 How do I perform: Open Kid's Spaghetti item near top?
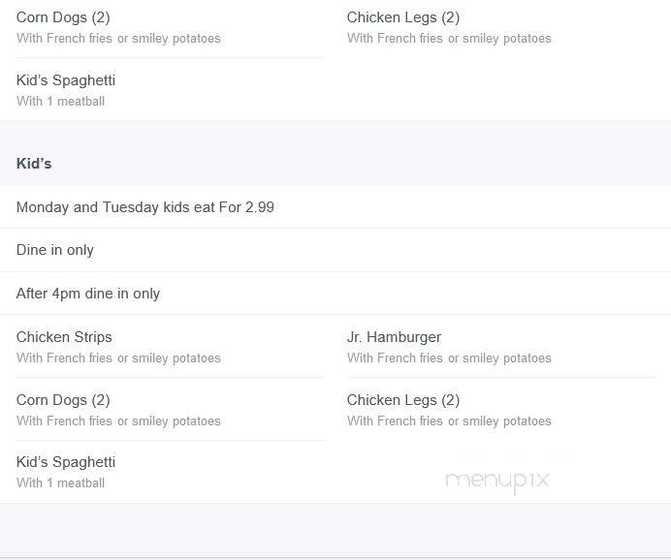click(x=66, y=80)
